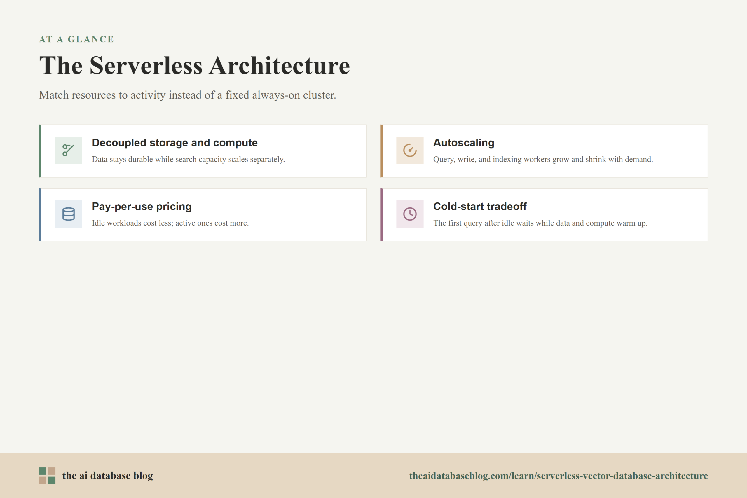Click the blog logo squares icon
The height and width of the screenshot is (498, 747).
coord(47,476)
